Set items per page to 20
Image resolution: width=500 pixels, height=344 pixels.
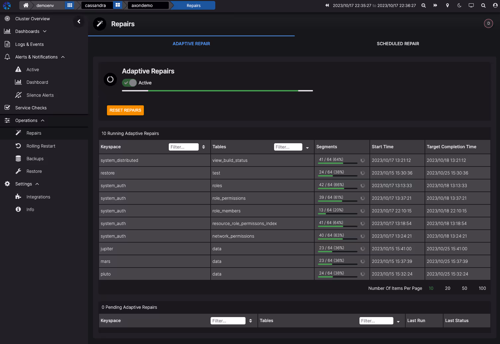click(x=448, y=288)
